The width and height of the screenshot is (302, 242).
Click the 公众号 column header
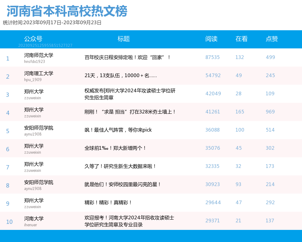[x=33, y=39]
